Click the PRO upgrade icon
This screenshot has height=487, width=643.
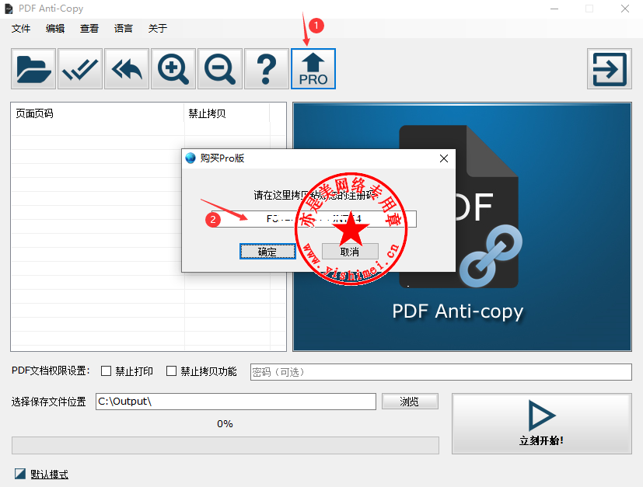(313, 69)
